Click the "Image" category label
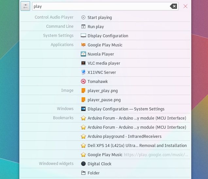Image resolution: width=208 pixels, height=179 pixels. [67, 90]
